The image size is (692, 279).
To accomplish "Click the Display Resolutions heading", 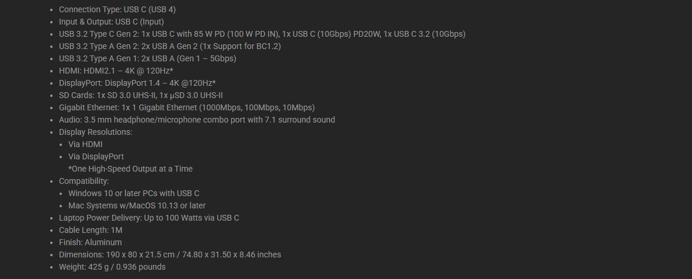I will 96,132.
